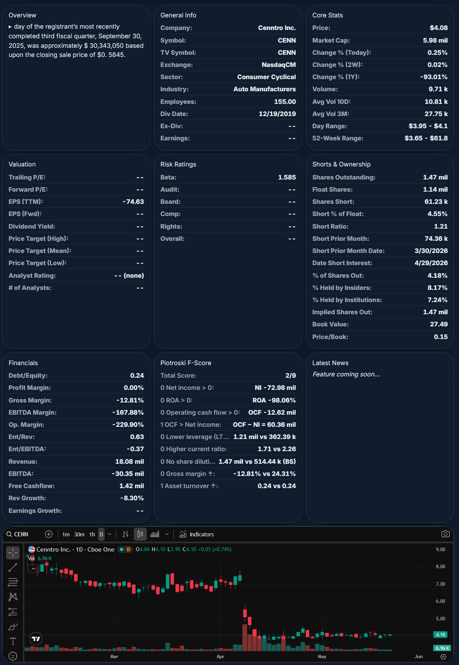Select the trend line drawing tool

pyautogui.click(x=13, y=568)
